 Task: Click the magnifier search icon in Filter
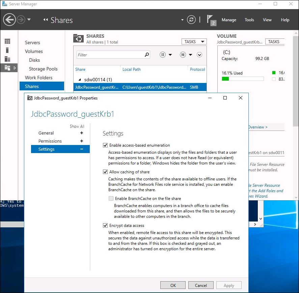pos(147,55)
